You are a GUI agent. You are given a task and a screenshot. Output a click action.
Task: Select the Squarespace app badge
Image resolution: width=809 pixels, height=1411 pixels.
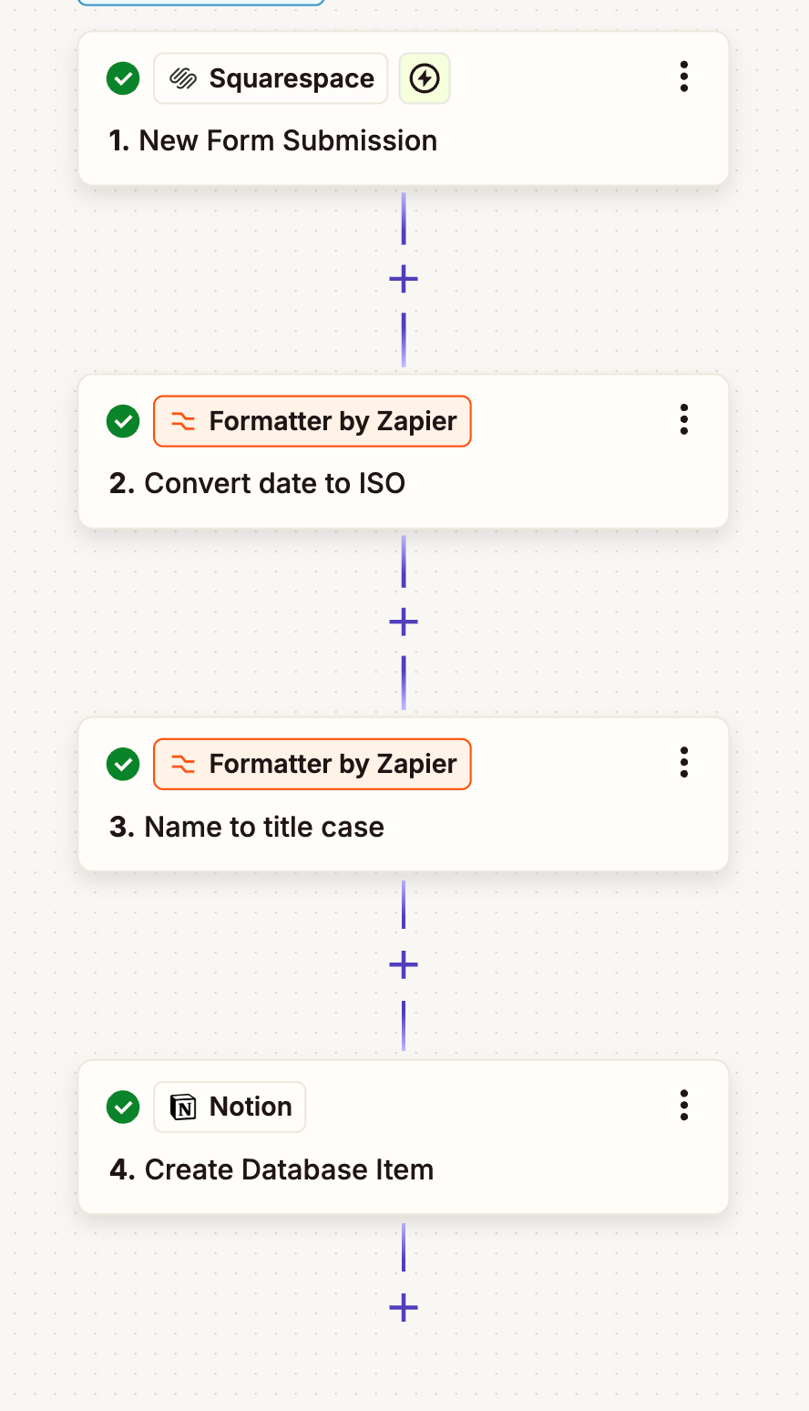[x=271, y=78]
